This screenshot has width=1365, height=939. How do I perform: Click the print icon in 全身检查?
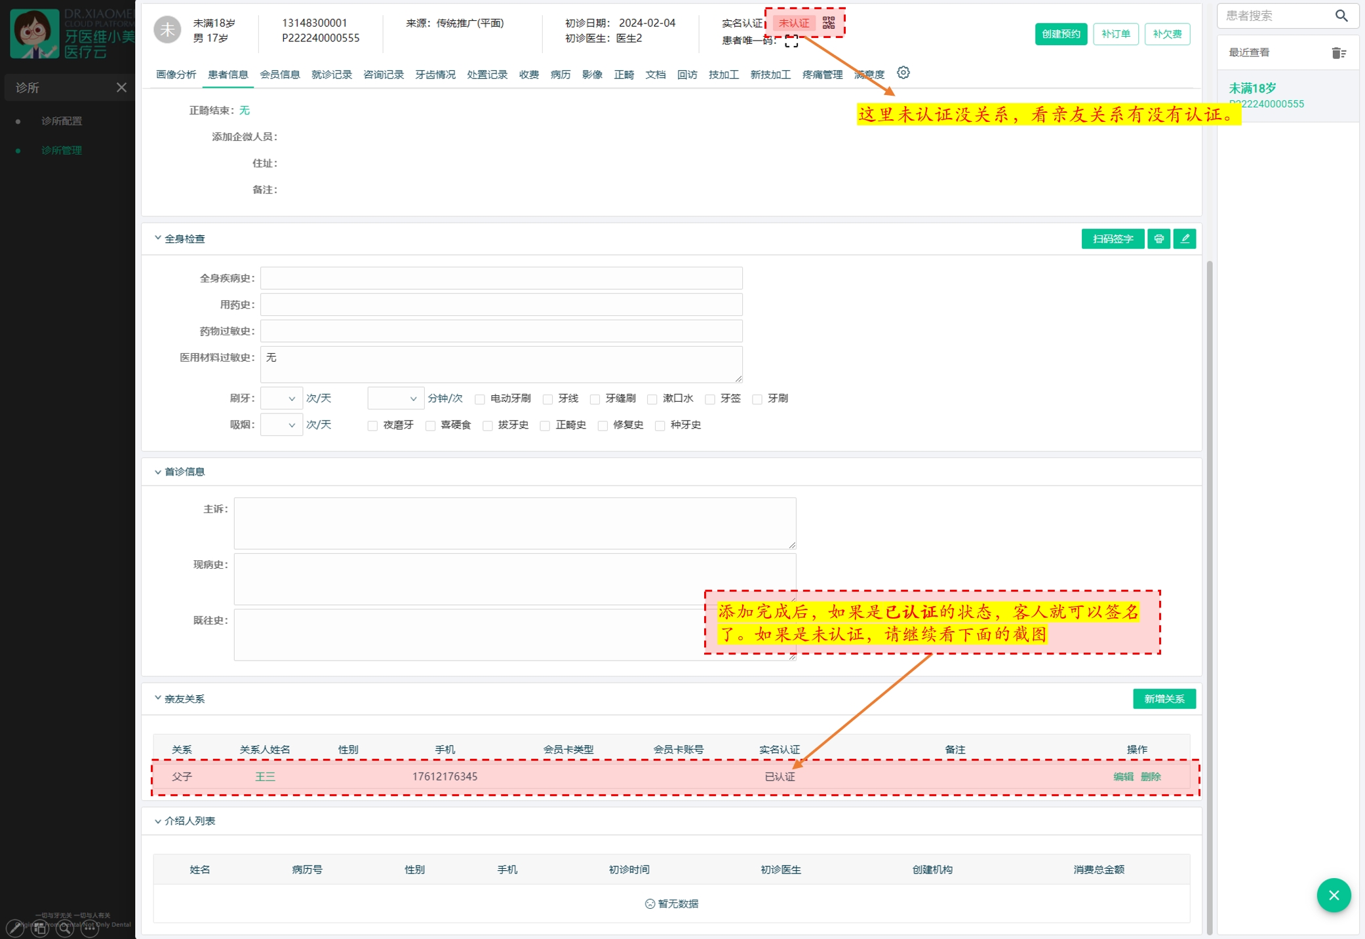point(1158,239)
